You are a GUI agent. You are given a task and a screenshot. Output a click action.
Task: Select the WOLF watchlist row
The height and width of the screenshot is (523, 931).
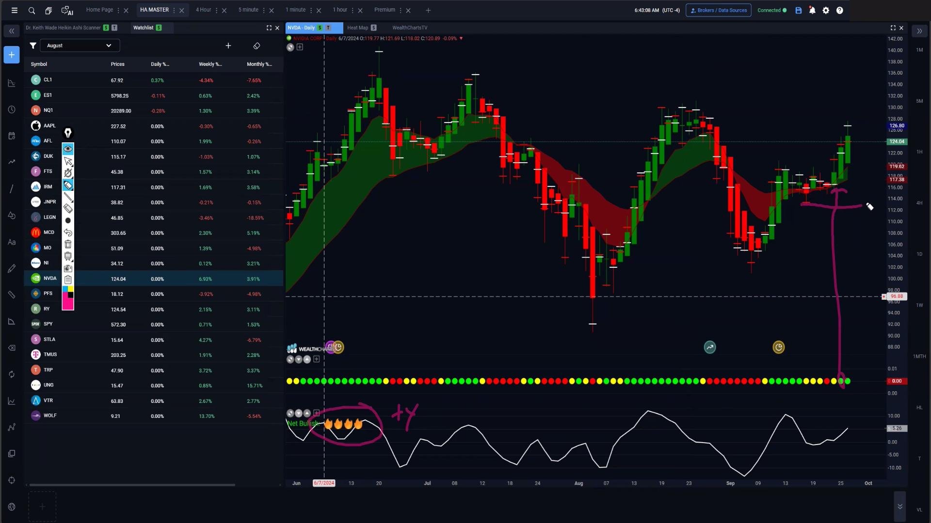click(154, 416)
